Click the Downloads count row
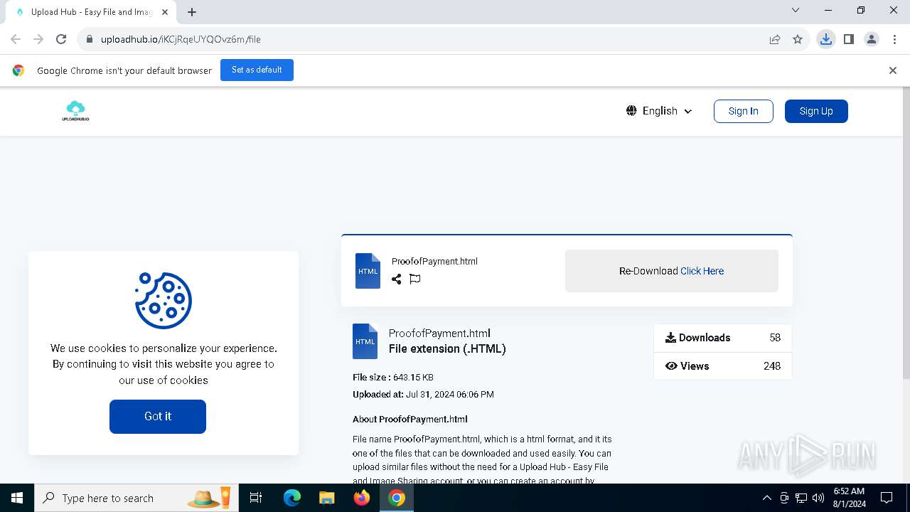 coord(722,338)
